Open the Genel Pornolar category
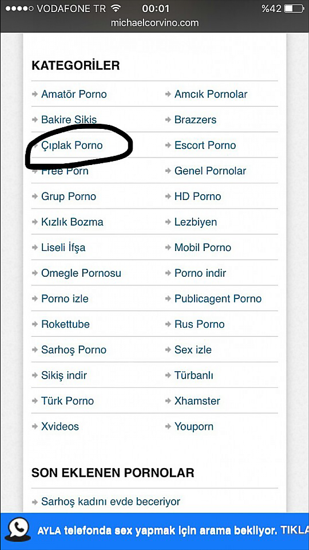The width and height of the screenshot is (309, 550). click(x=210, y=171)
